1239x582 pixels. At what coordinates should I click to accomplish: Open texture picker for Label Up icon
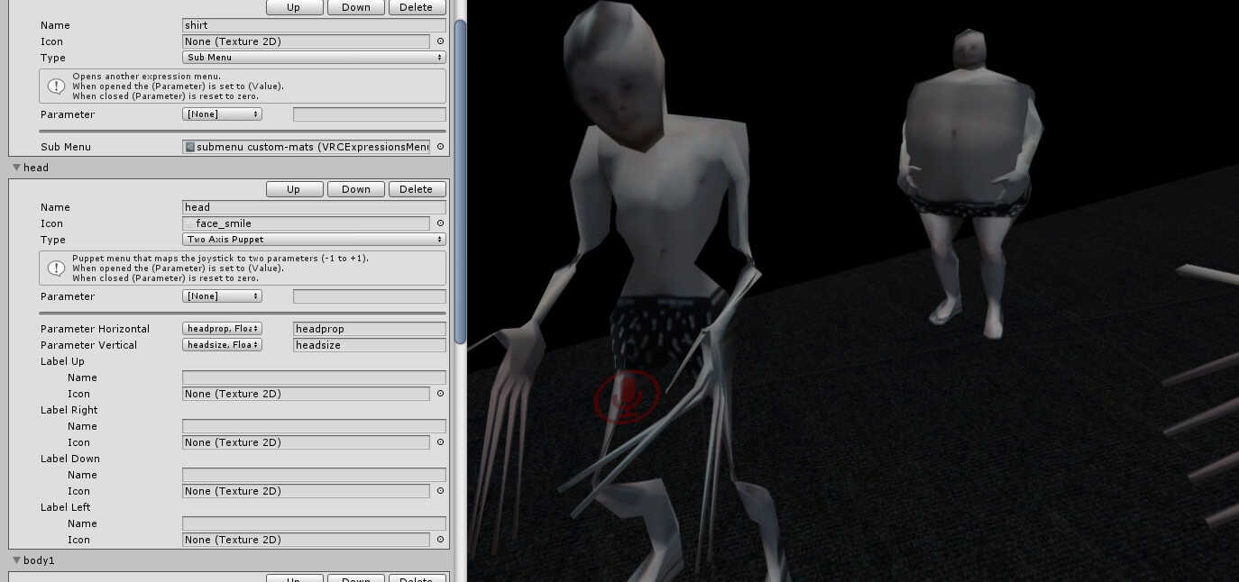coord(440,394)
